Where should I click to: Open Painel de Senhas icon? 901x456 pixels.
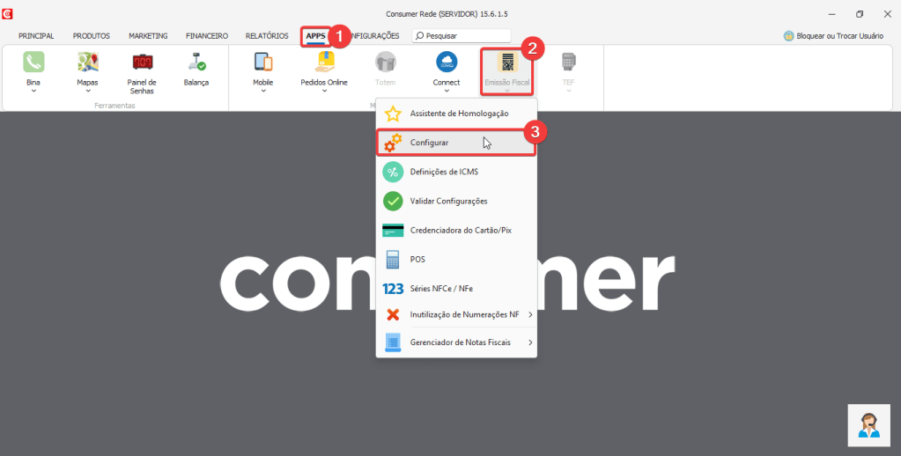coord(142,62)
